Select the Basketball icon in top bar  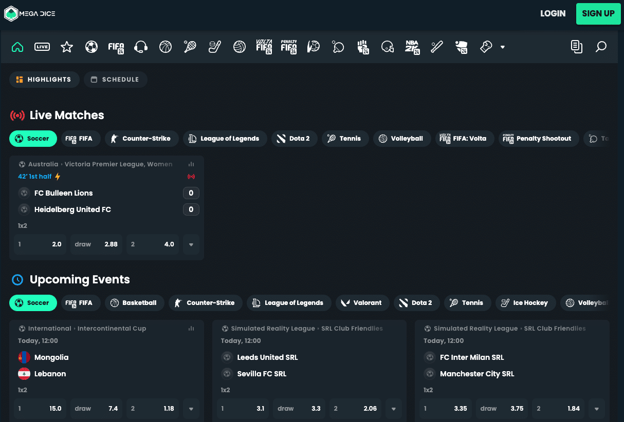[166, 47]
